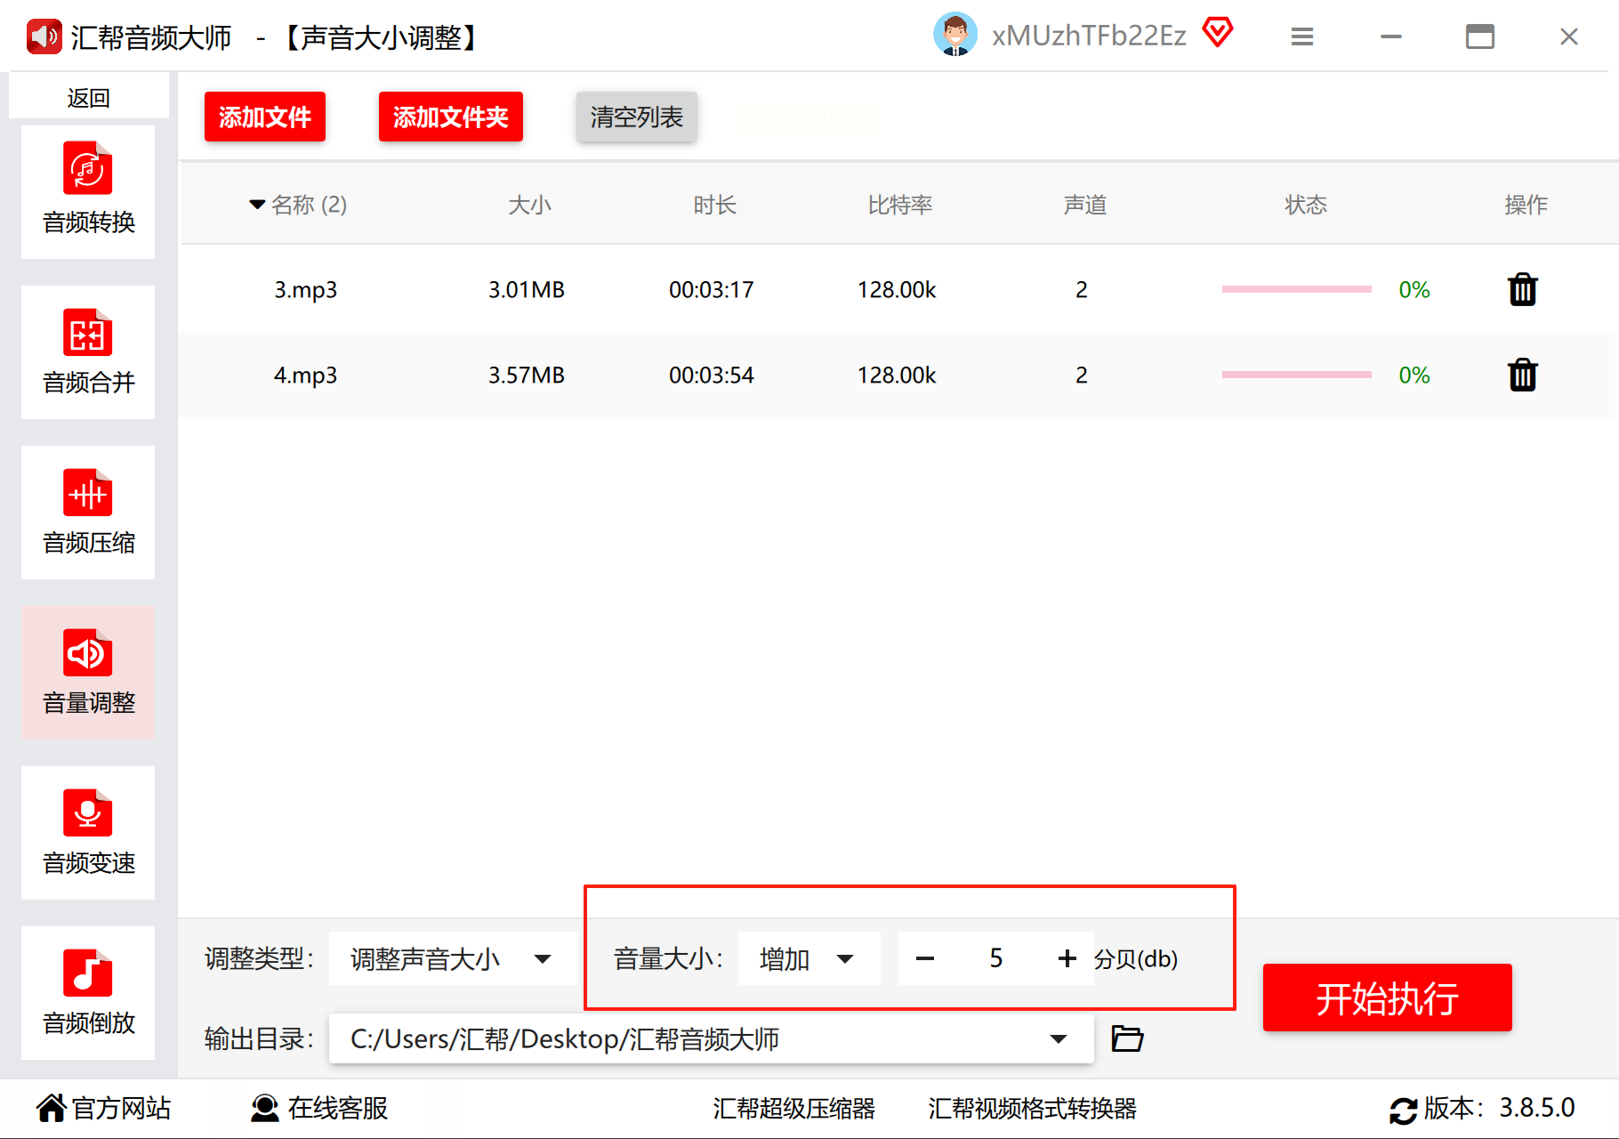Image resolution: width=1619 pixels, height=1139 pixels.
Task: Delete 4.mp3 with its trash icon
Action: click(x=1522, y=375)
